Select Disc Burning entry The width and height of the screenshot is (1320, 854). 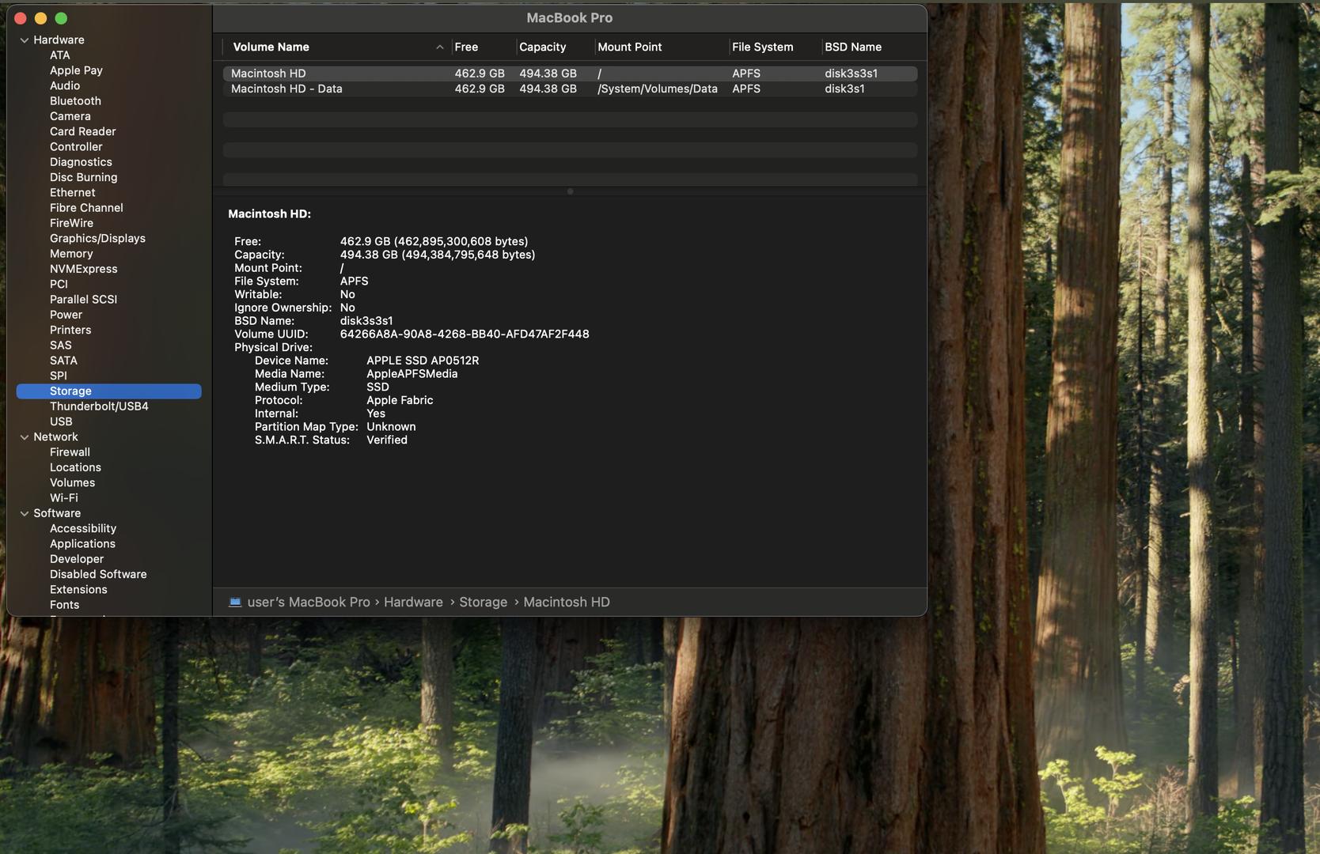(x=83, y=177)
